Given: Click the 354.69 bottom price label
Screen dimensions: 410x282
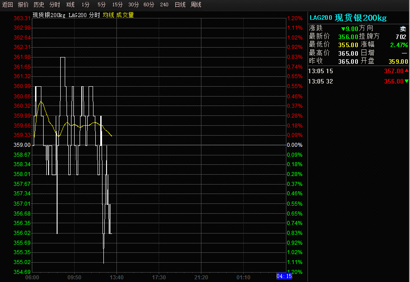Looking at the screenshot, I should (22, 272).
